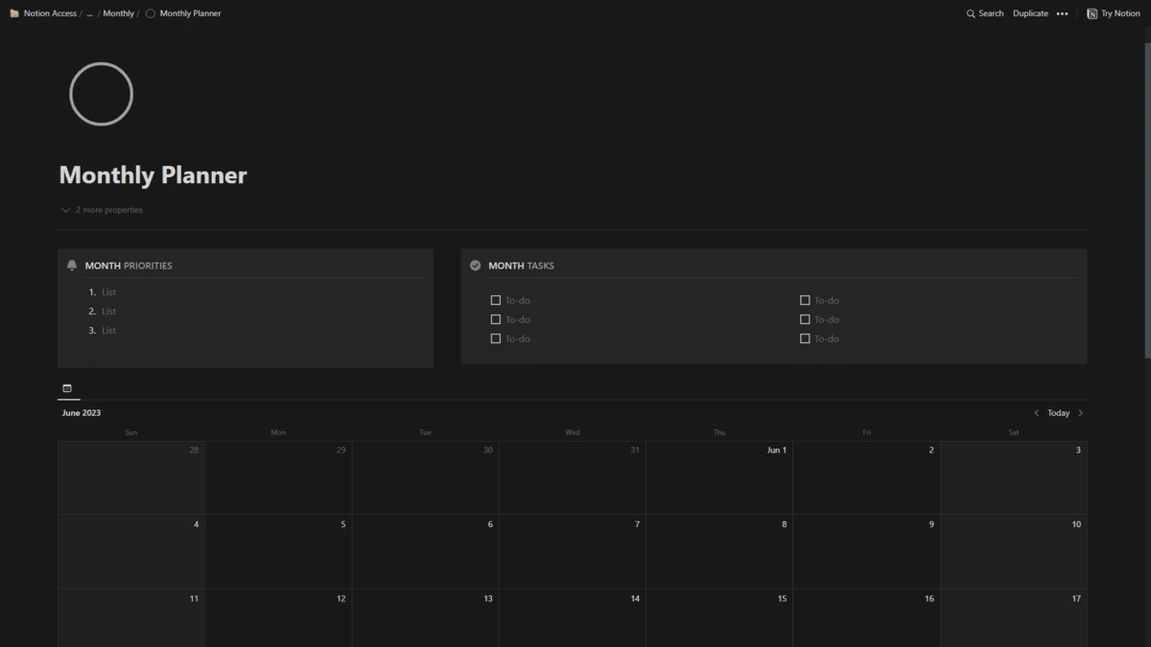Open Search in the top bar
Viewport: 1151px width, 647px height.
click(985, 13)
